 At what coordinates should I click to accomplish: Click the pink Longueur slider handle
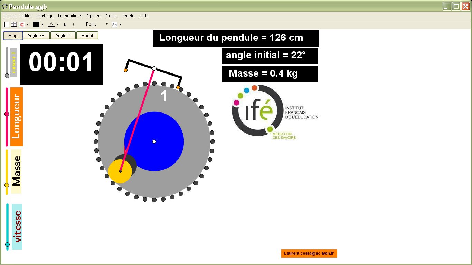click(x=7, y=114)
